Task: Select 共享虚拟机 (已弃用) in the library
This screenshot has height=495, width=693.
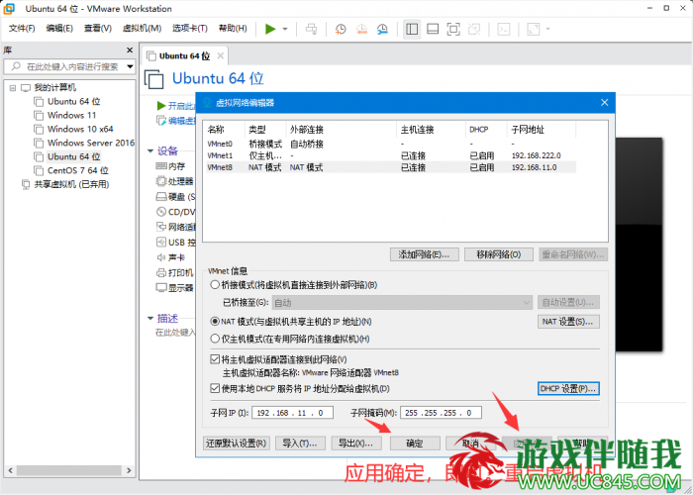Action: (x=71, y=184)
